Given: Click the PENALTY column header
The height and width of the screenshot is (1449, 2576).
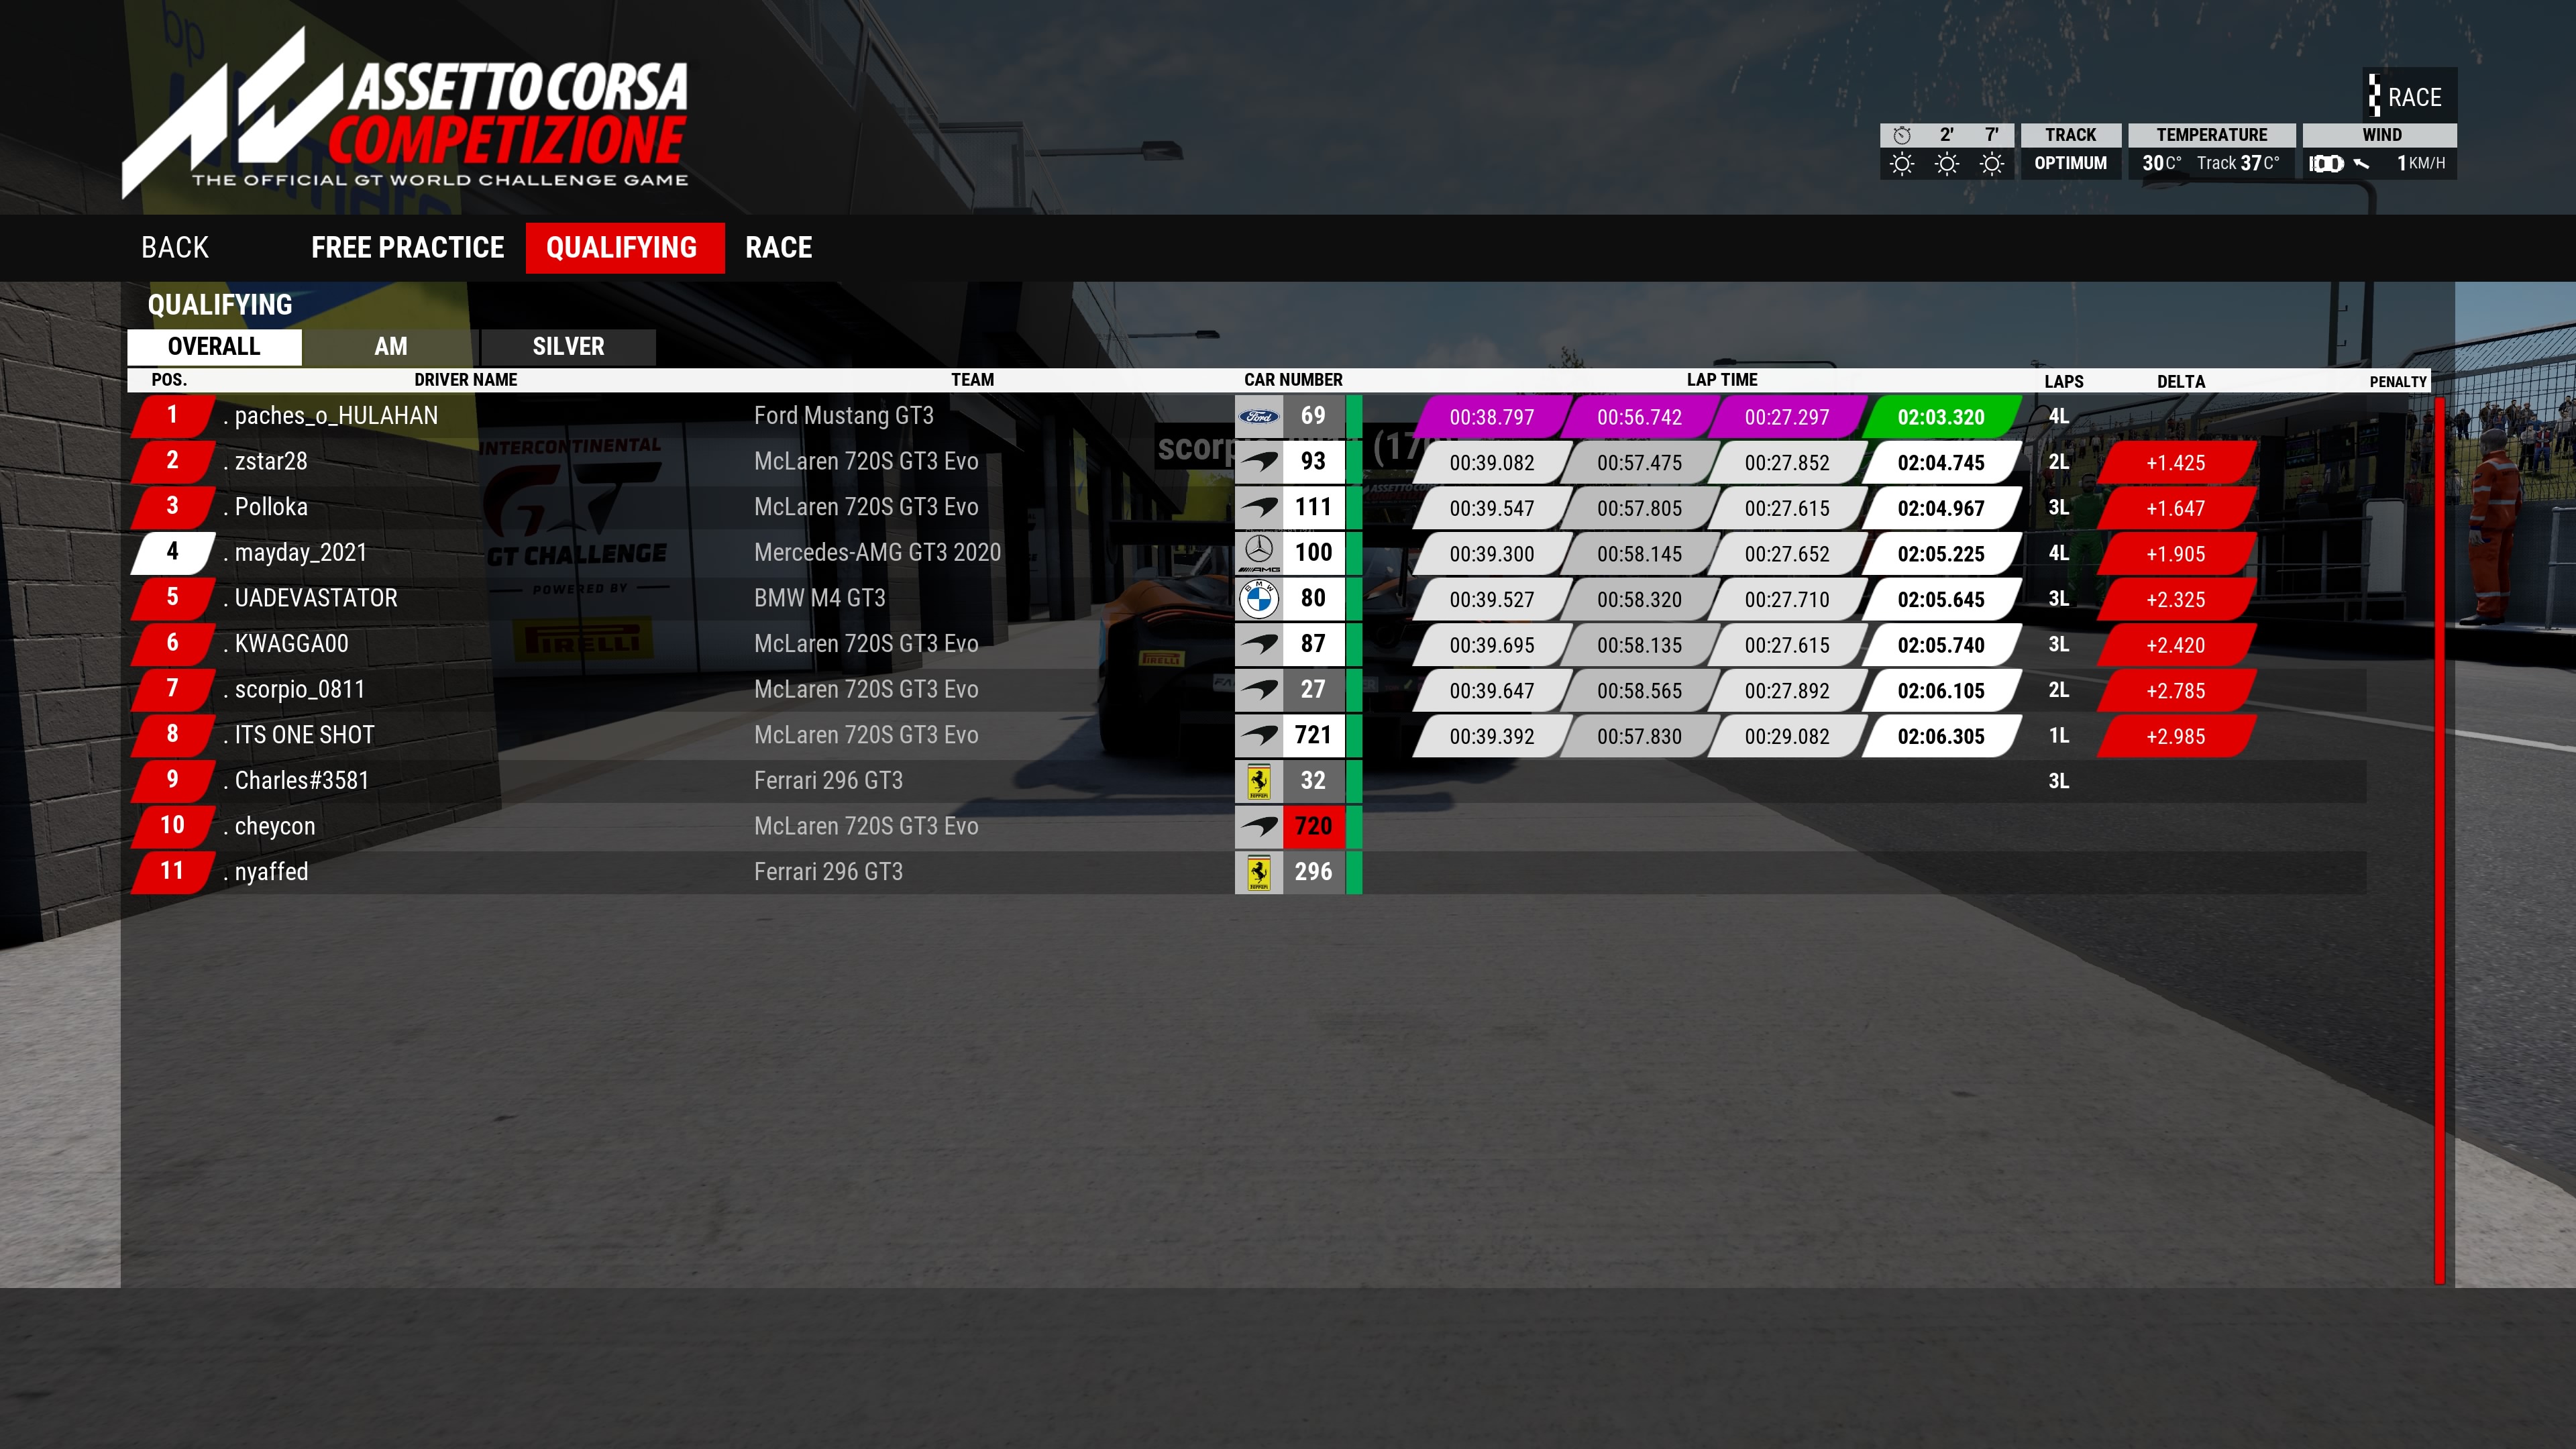Looking at the screenshot, I should point(2397,382).
